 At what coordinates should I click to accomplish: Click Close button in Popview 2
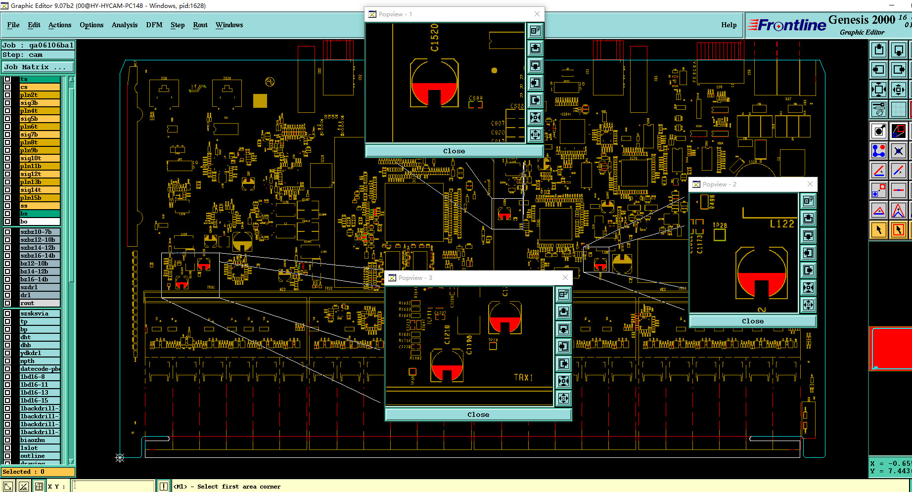752,321
